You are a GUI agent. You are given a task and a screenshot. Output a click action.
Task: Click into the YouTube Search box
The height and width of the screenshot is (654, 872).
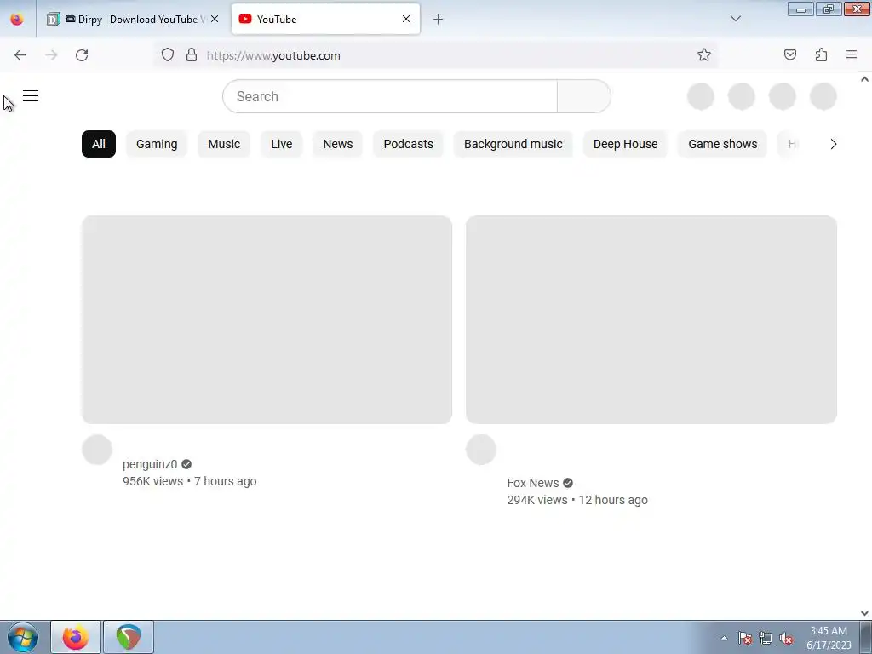[390, 96]
